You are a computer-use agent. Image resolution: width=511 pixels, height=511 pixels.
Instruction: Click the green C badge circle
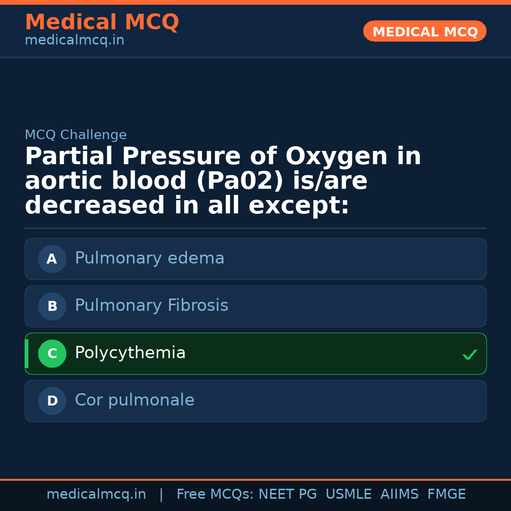(x=52, y=353)
